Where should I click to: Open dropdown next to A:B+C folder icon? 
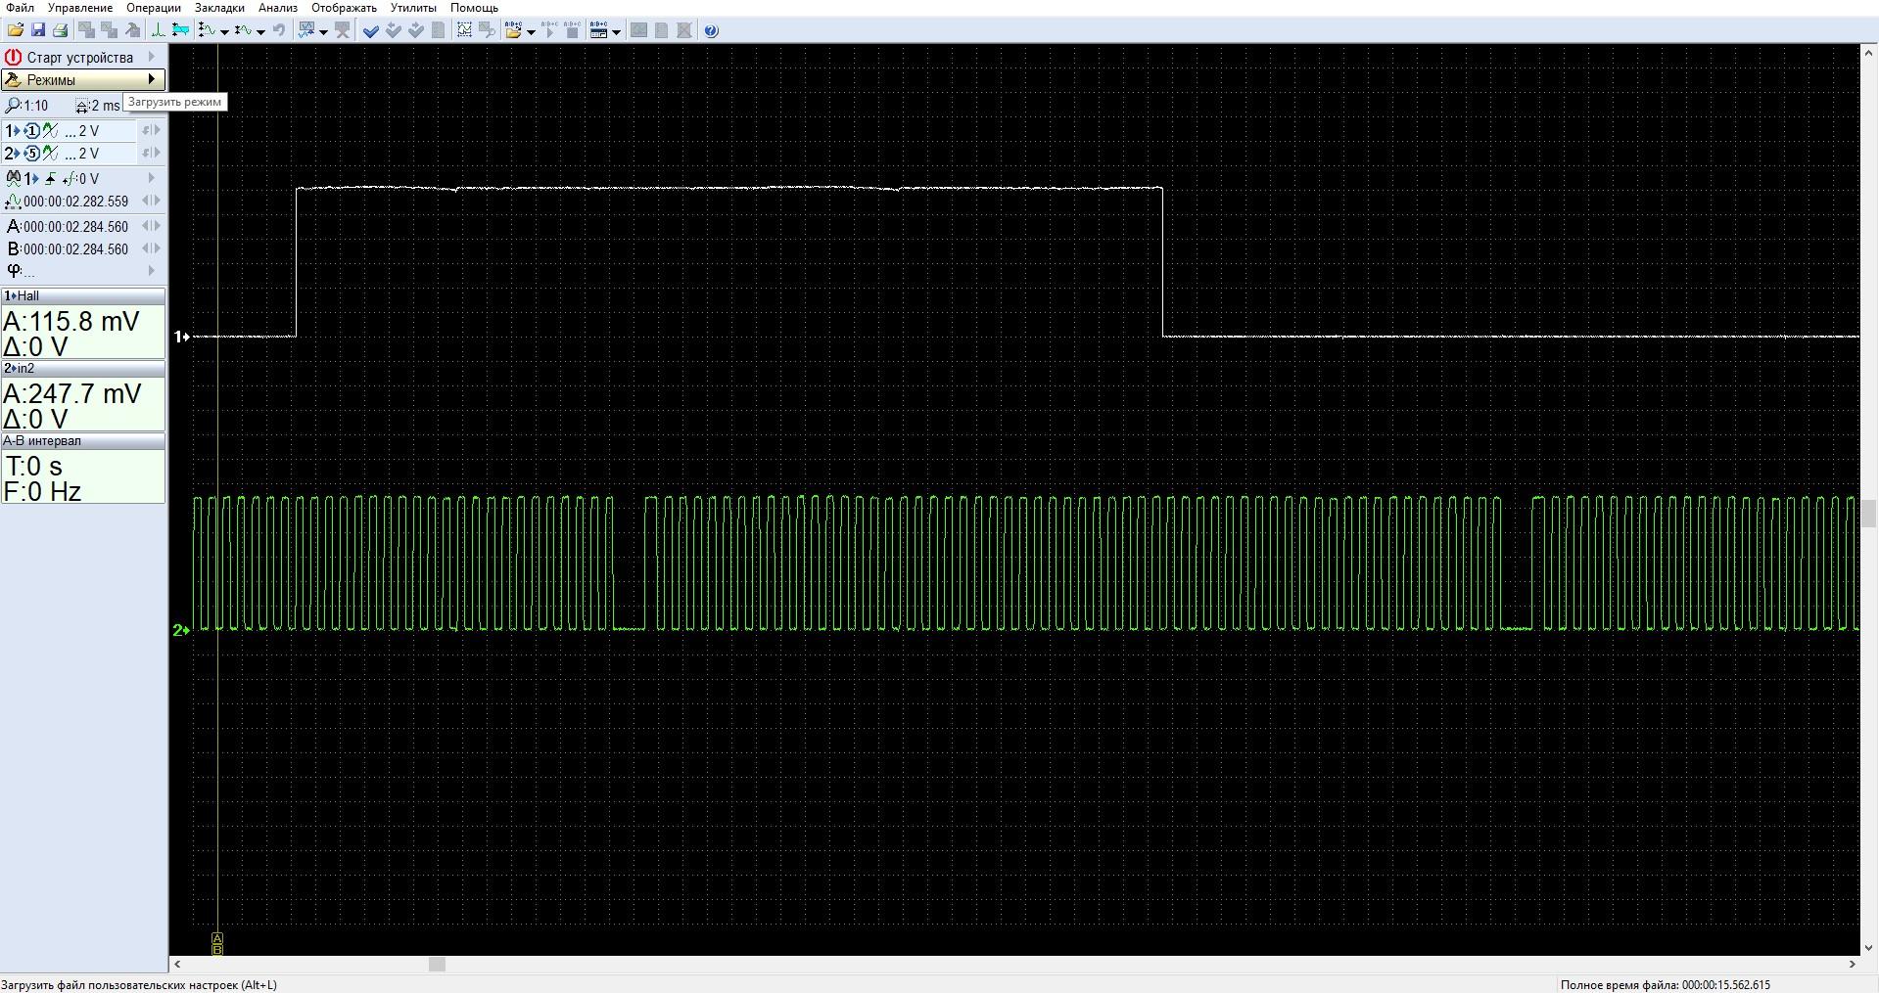coord(531,32)
